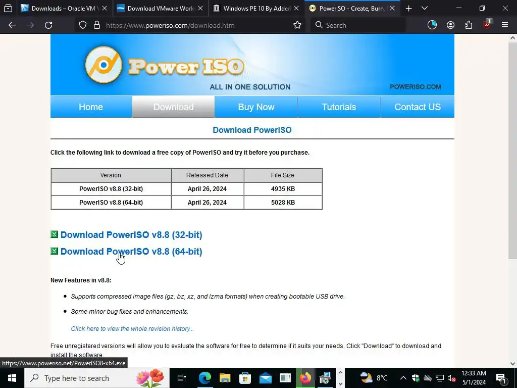This screenshot has height=388, width=517.
Task: Click green download icon beside 32-bit link
Action: [x=55, y=234]
